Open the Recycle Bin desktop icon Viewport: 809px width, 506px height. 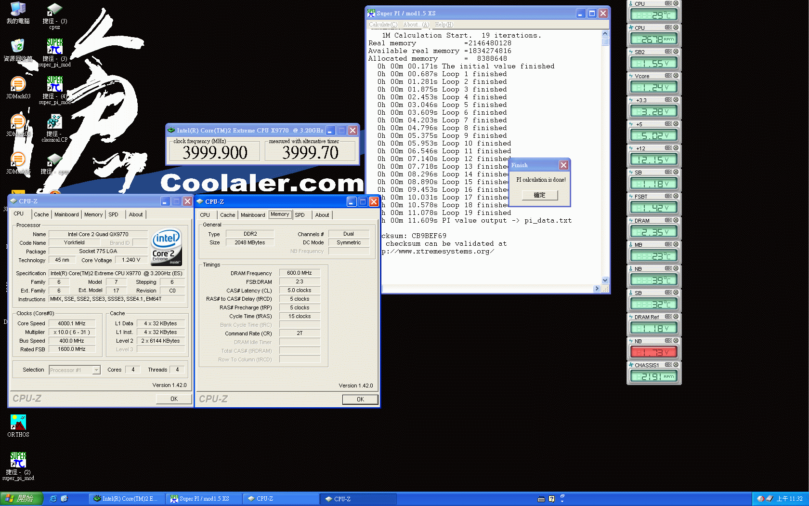pos(18,50)
